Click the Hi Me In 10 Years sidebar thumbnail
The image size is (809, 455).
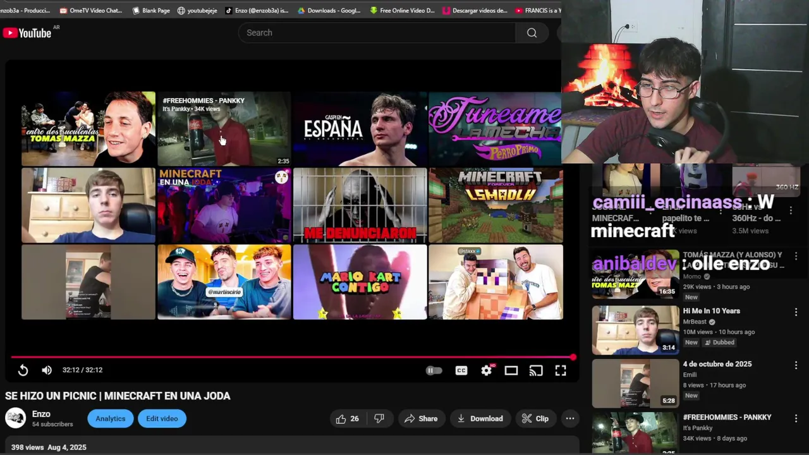(635, 331)
